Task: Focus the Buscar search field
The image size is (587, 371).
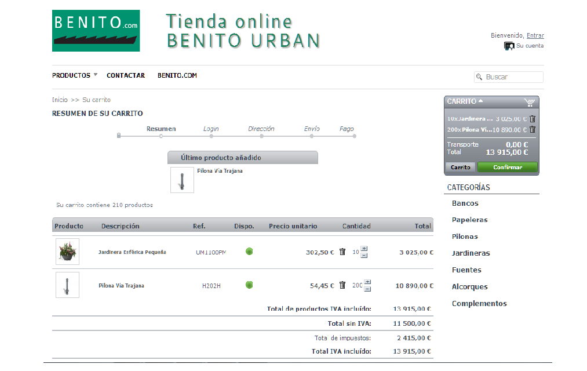Action: pos(509,77)
